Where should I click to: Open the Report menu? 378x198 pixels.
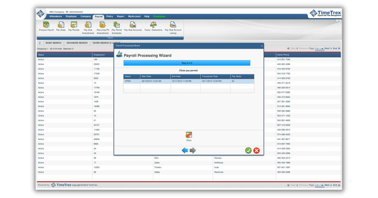click(121, 16)
